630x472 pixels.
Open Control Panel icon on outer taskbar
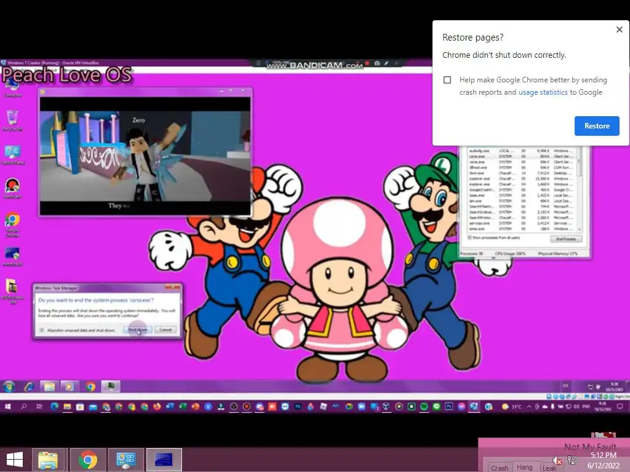(126, 460)
